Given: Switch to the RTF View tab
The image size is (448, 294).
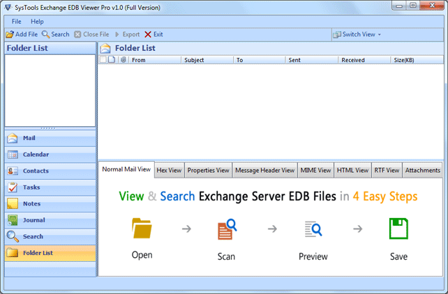Looking at the screenshot, I should coord(387,170).
